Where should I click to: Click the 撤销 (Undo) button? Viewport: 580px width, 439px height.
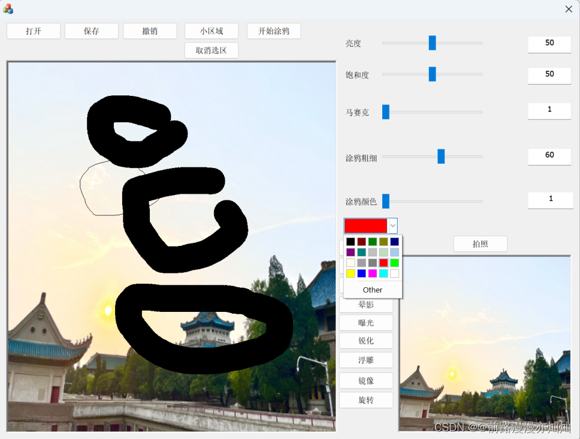click(x=150, y=31)
